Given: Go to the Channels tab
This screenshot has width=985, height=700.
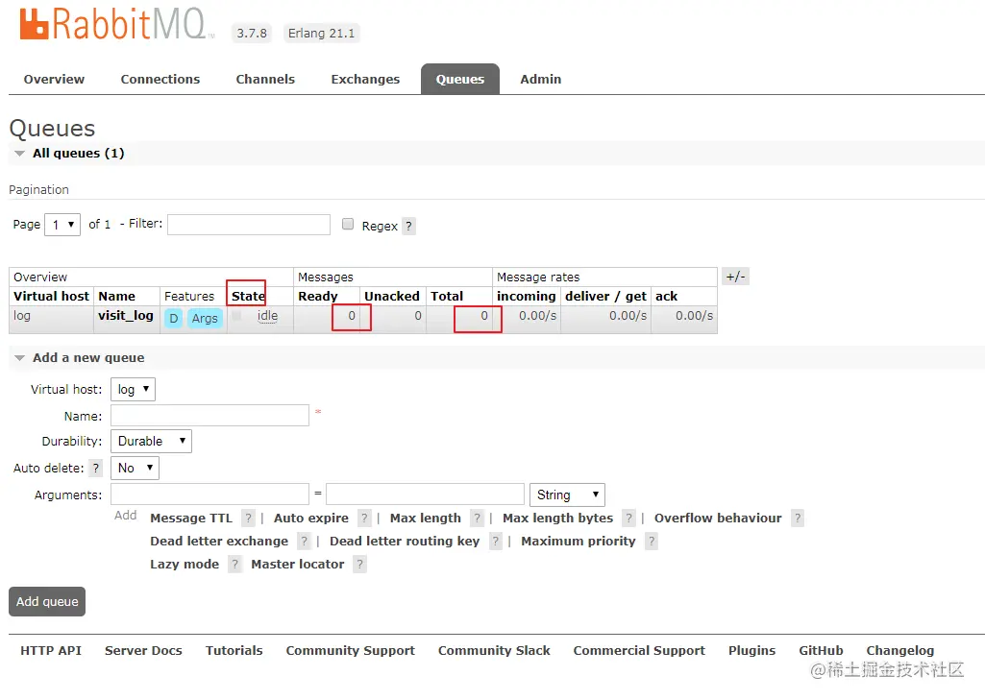Looking at the screenshot, I should [x=265, y=79].
